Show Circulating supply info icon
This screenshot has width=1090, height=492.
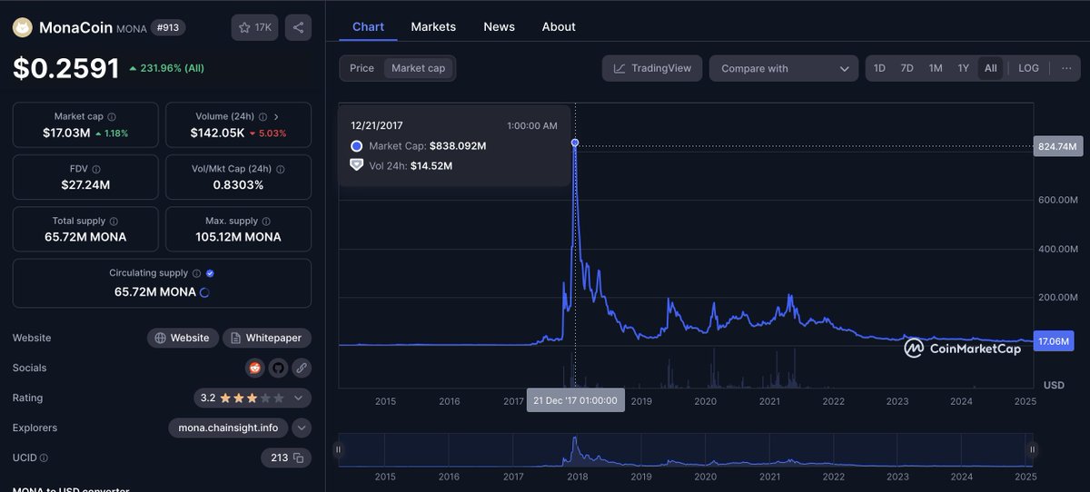[197, 273]
